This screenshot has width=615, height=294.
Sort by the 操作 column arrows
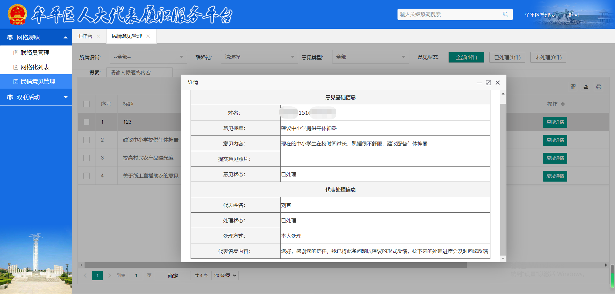click(x=563, y=104)
